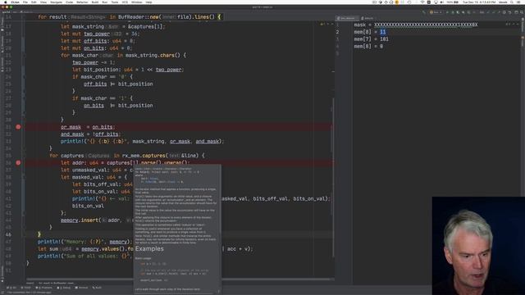525x295 pixels.
Task: Open the Code menu
Action: (x=69, y=2)
